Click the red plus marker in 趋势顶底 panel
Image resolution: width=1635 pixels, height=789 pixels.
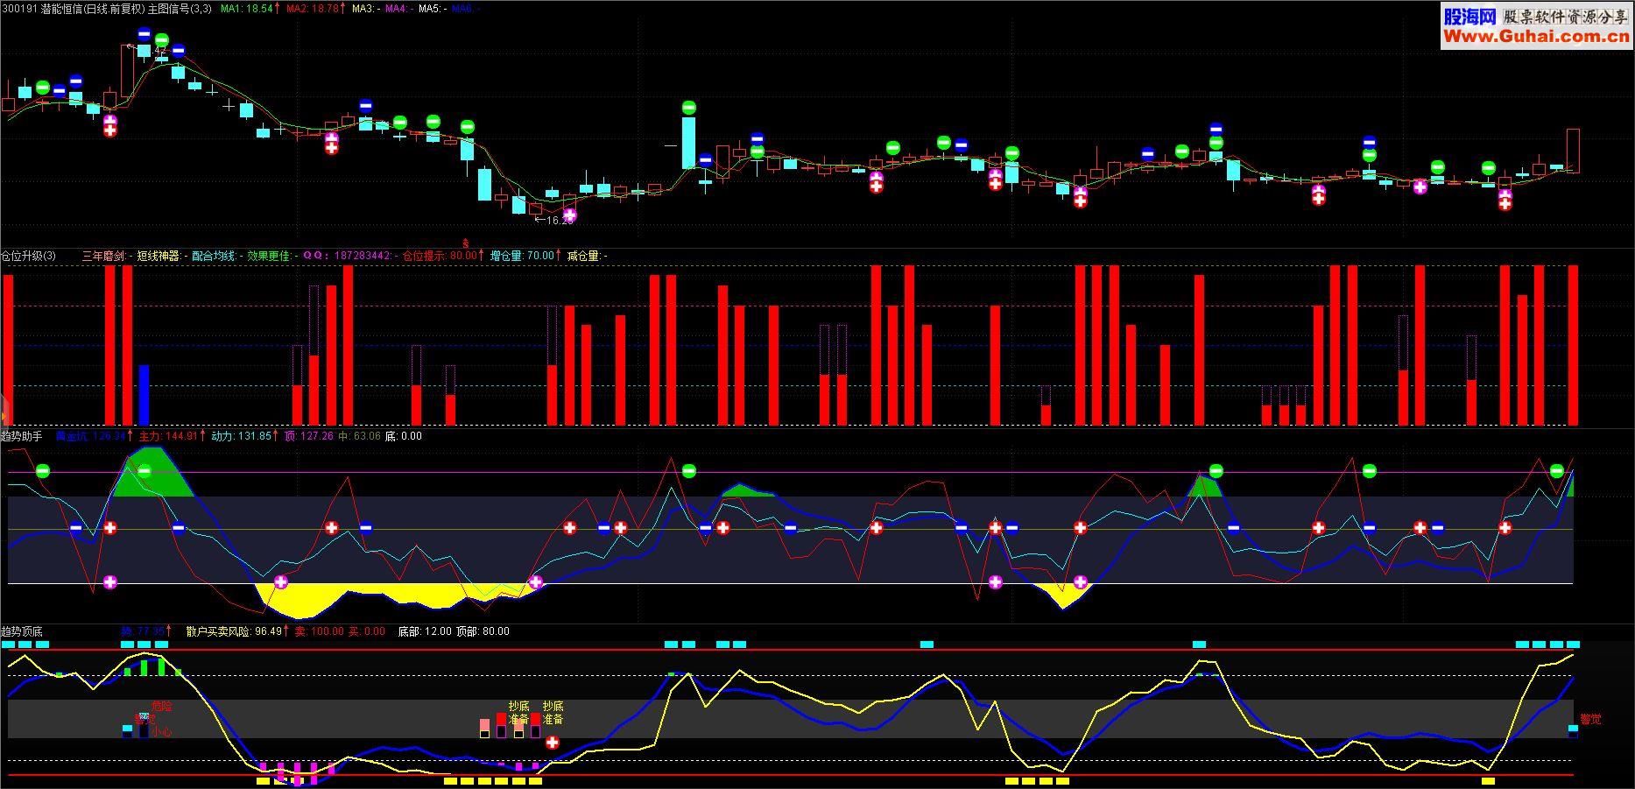553,743
